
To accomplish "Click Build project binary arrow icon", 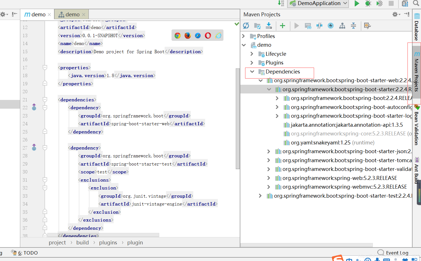I will [281, 3].
